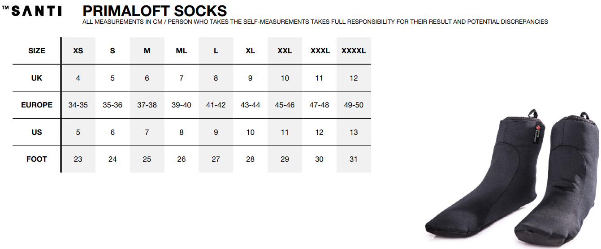Viewport: 601px width, 249px height.
Task: Select Europe size 37-38 cell
Action: point(147,105)
